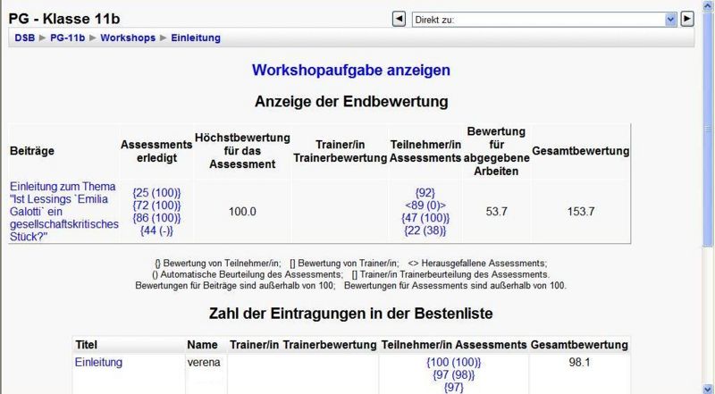Open the 'Direkt zu:' dropdown
The image size is (715, 394).
(x=545, y=18)
